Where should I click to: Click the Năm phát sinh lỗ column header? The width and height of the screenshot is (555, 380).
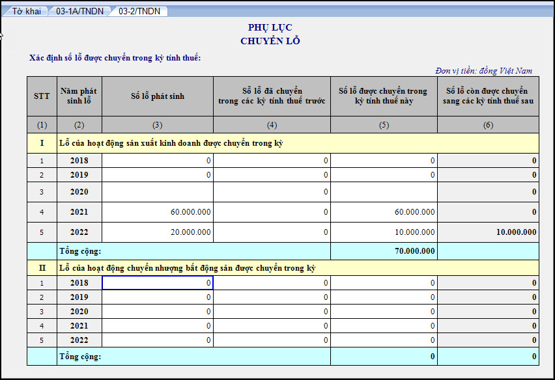(x=79, y=96)
